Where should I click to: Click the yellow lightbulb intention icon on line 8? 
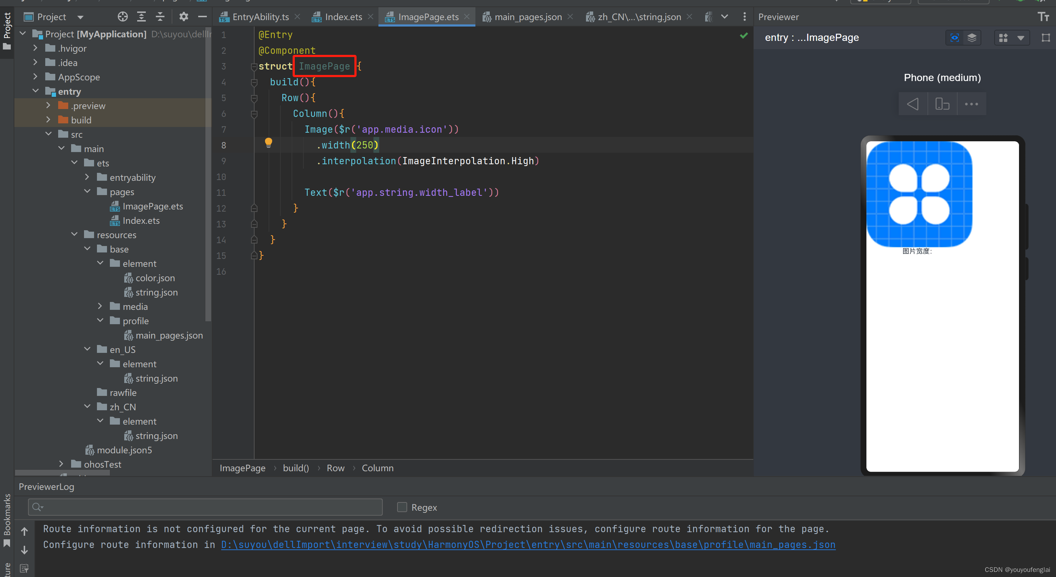tap(268, 142)
